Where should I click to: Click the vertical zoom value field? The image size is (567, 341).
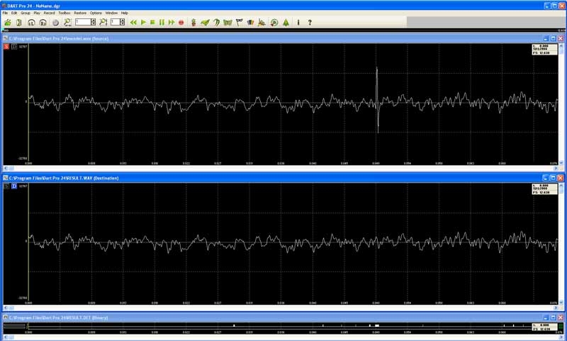115,23
